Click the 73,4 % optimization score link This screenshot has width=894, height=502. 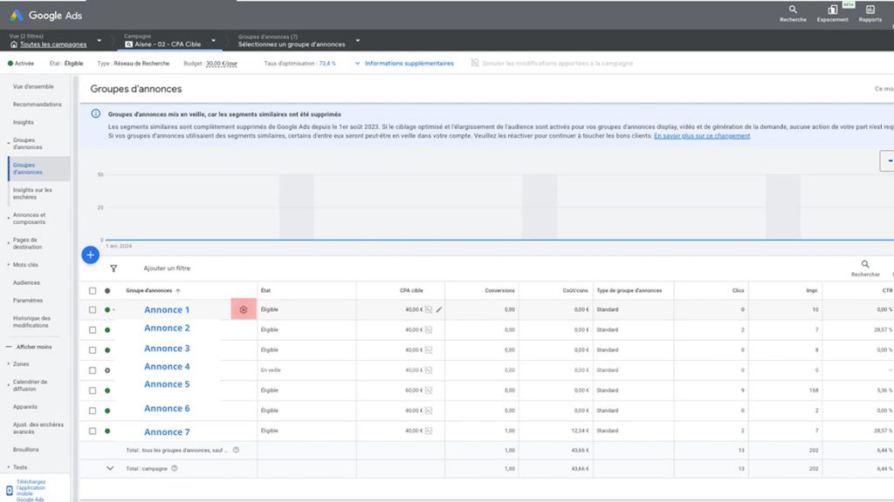pyautogui.click(x=327, y=63)
